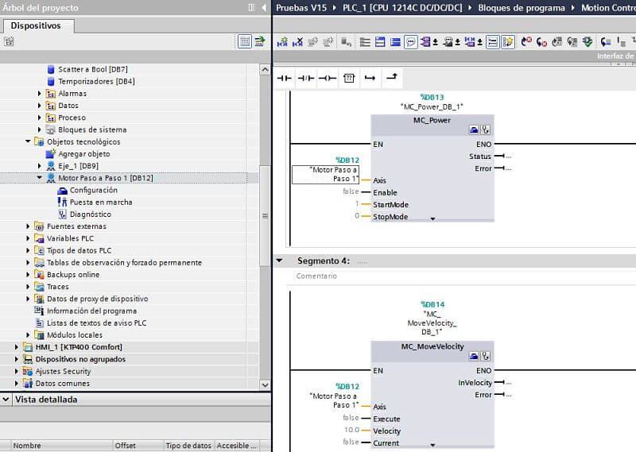Insert an output coil instruction
636x452 pixels.
click(327, 78)
